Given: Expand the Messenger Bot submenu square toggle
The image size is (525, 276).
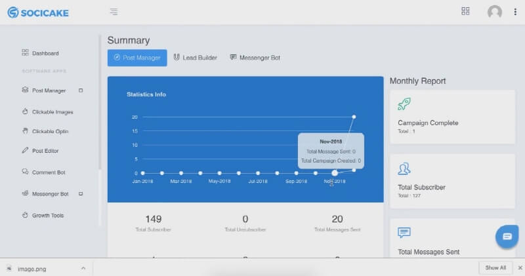Looking at the screenshot, I should (x=81, y=193).
